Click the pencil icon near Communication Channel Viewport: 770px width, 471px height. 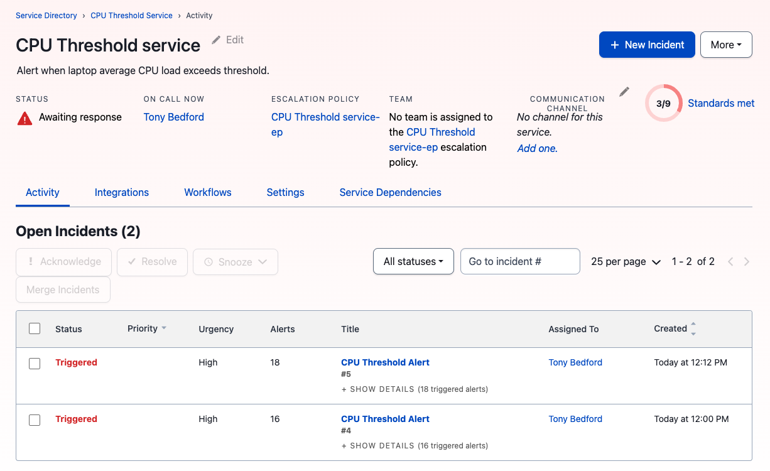coord(624,92)
